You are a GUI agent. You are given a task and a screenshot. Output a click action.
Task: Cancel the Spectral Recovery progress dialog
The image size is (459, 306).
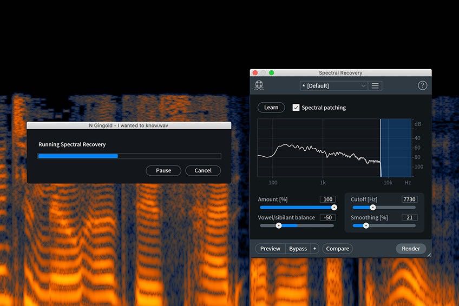click(x=203, y=170)
